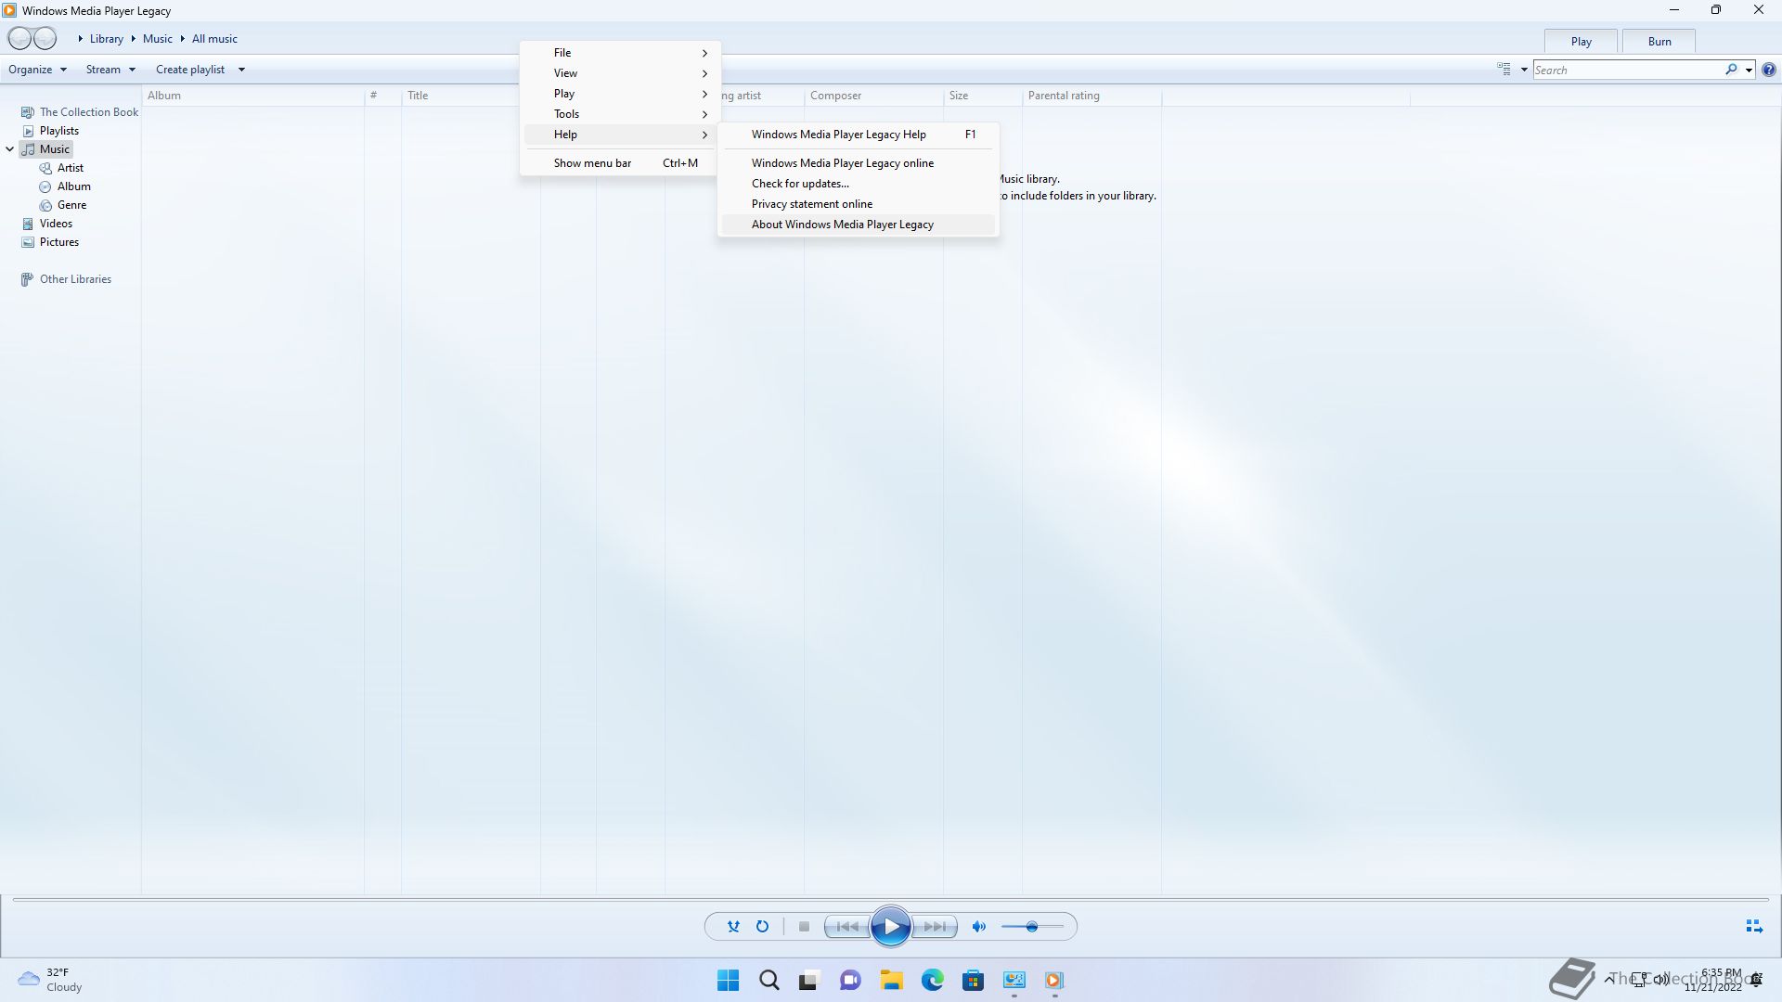Click the Next track button
The height and width of the screenshot is (1002, 1782).
pos(935,926)
